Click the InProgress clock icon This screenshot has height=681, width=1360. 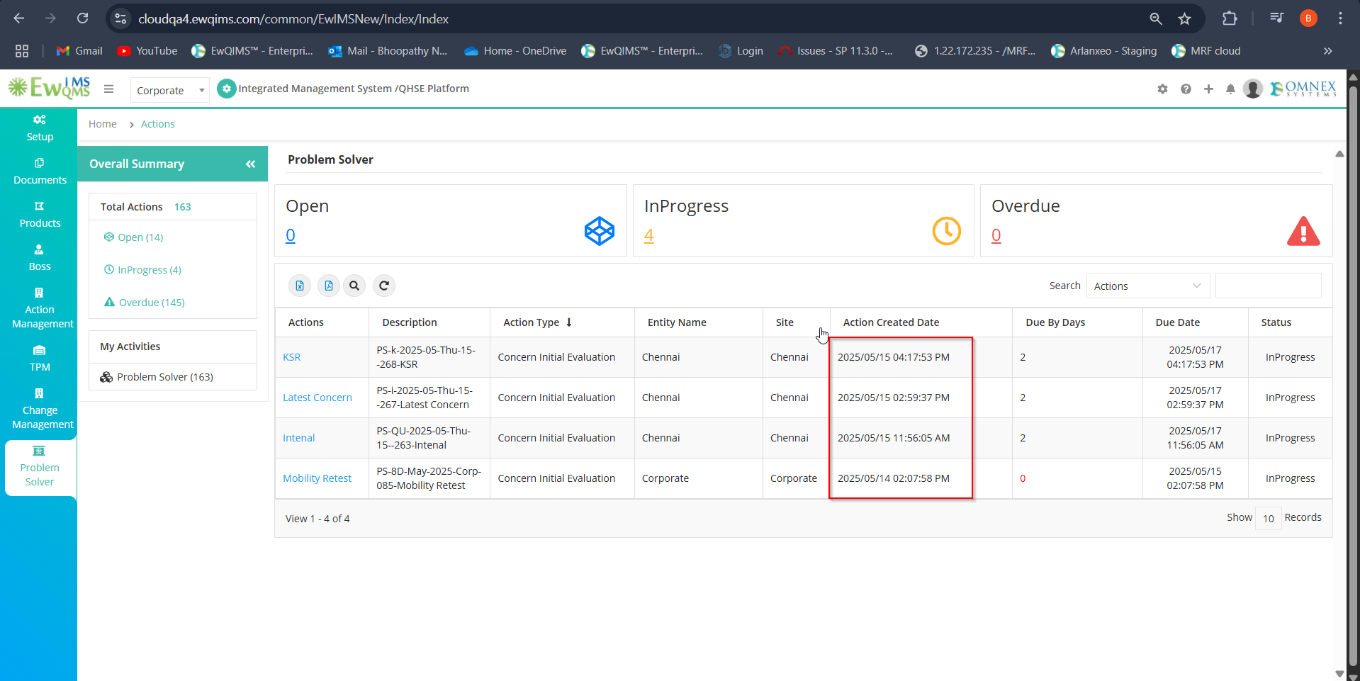pos(946,231)
